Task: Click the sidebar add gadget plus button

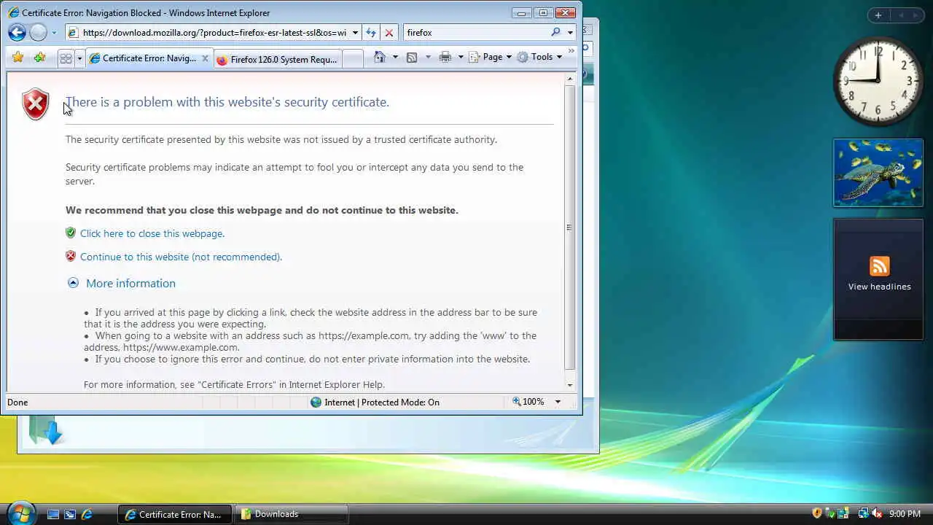Action: coord(878,15)
